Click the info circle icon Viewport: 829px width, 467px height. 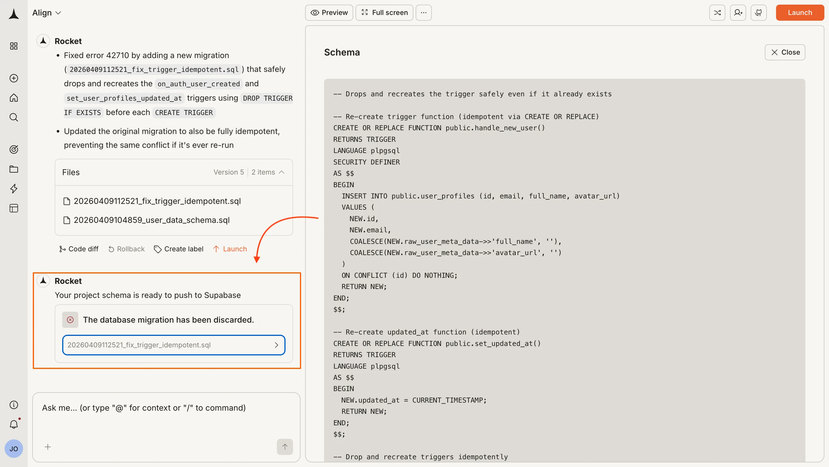pyautogui.click(x=14, y=405)
